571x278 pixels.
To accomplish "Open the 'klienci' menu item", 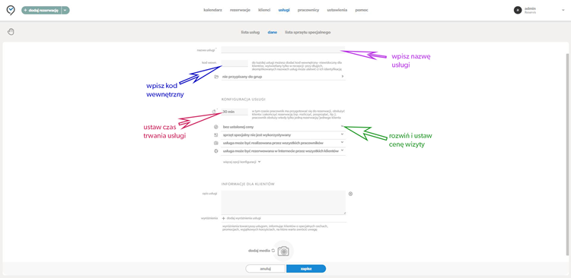I will (x=264, y=10).
